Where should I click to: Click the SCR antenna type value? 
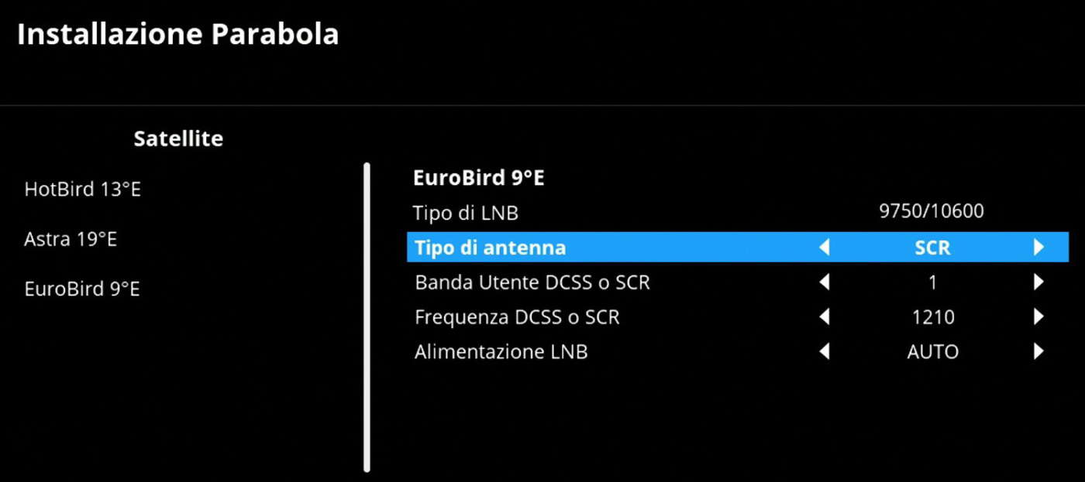point(932,248)
